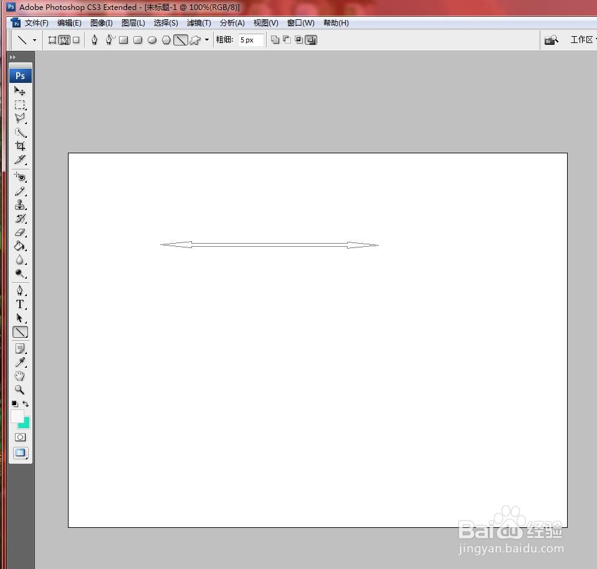Screen dimensions: 597x569
Task: Select the Line shape tool in toolbox
Action: (20, 333)
